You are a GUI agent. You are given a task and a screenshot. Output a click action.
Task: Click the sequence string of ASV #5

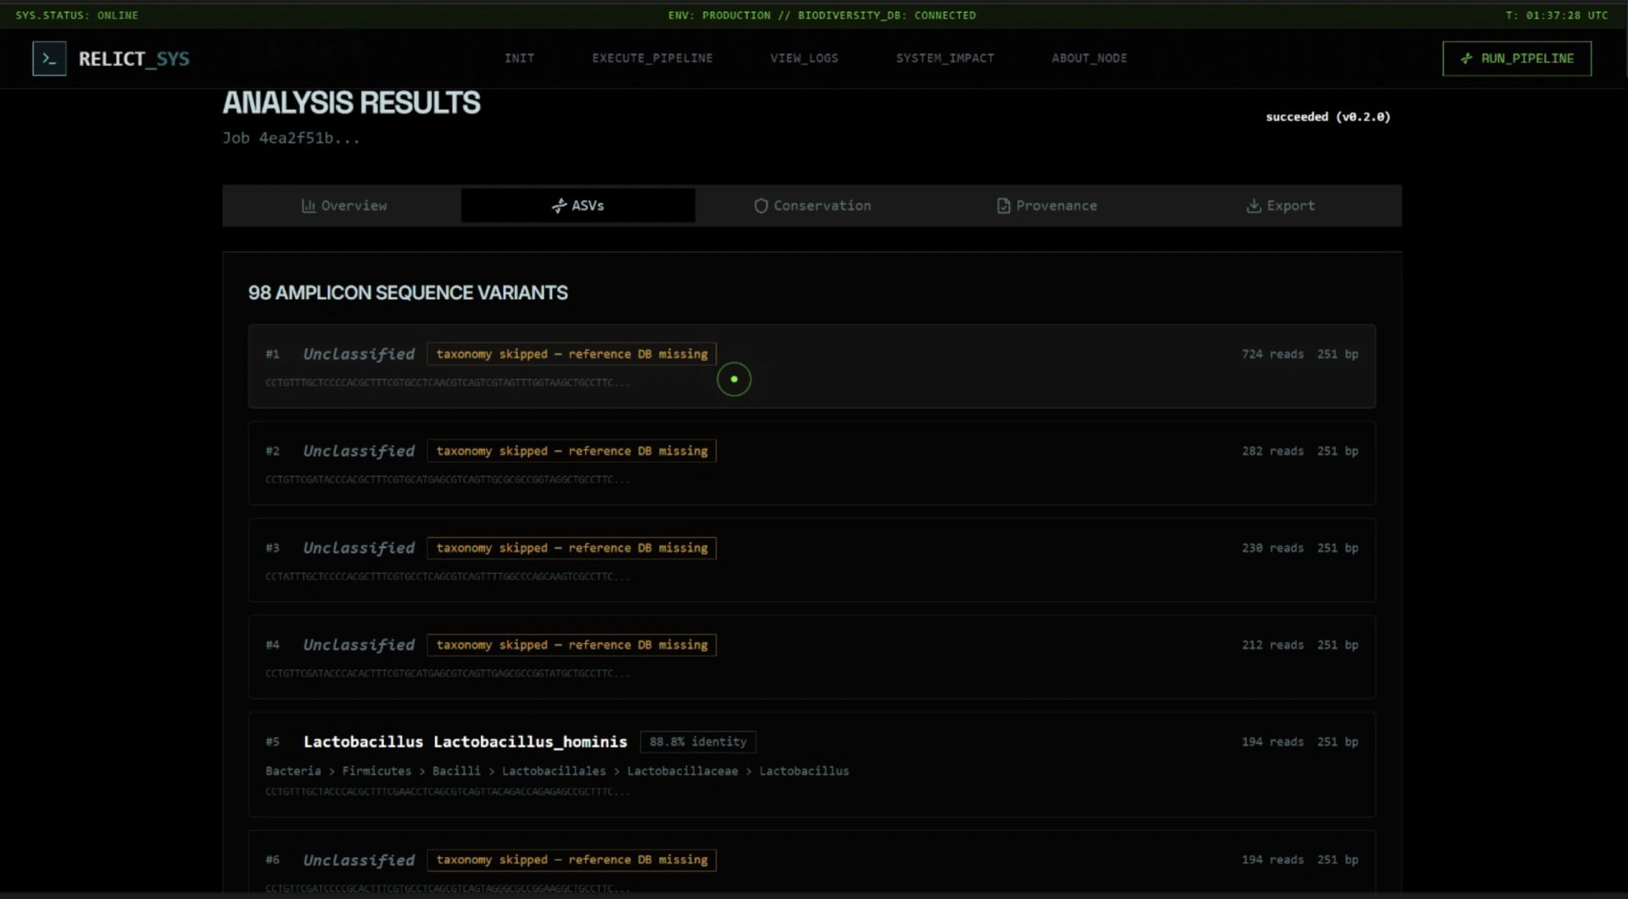tap(448, 792)
